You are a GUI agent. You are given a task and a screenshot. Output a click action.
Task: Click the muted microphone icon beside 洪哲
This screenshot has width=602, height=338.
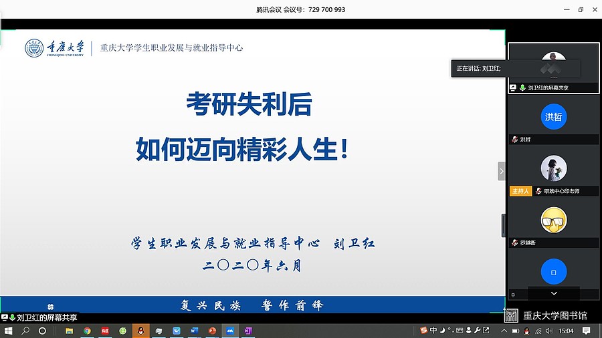514,140
